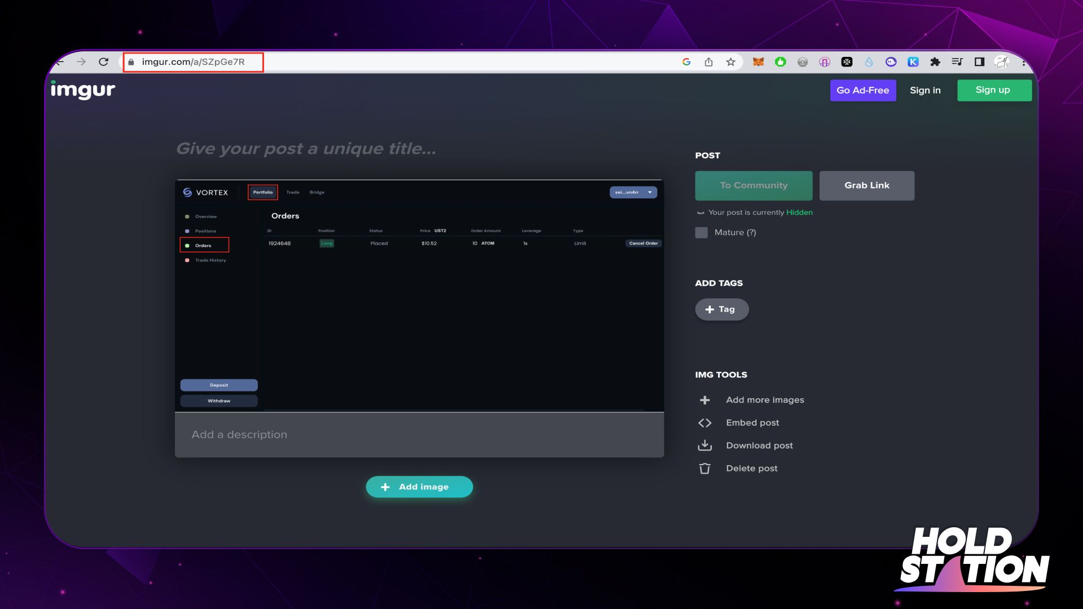Click Download post link
Viewport: 1083px width, 609px height.
[x=759, y=445]
